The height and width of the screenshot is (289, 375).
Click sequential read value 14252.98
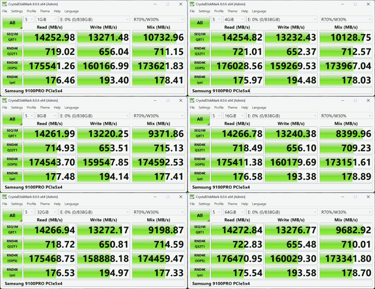tap(55, 37)
